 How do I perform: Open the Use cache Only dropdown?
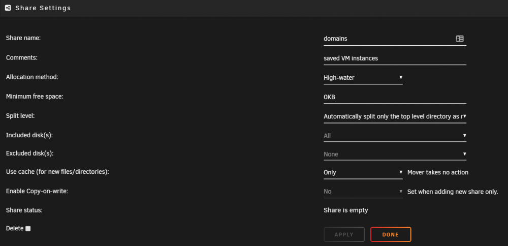point(363,172)
